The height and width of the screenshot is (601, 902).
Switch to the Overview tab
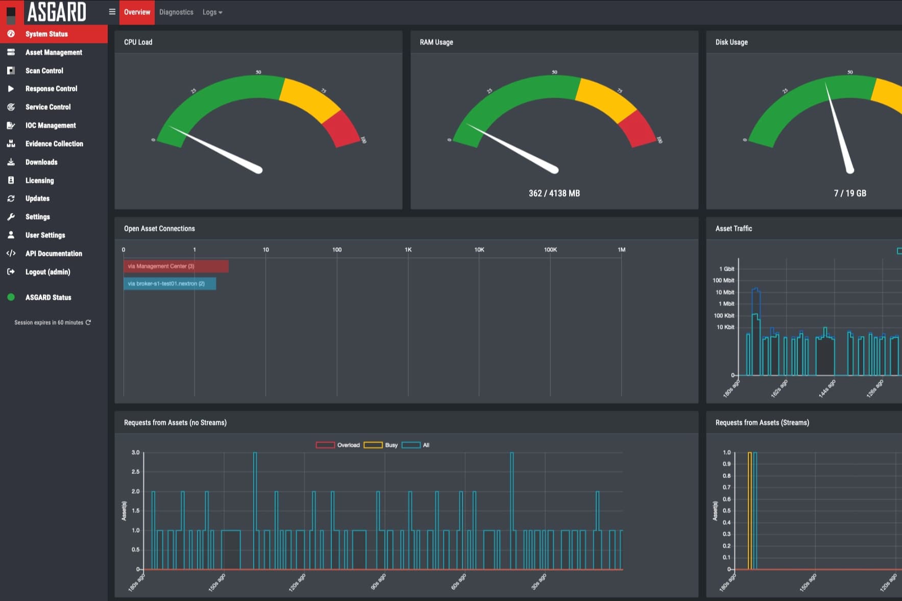pyautogui.click(x=137, y=12)
